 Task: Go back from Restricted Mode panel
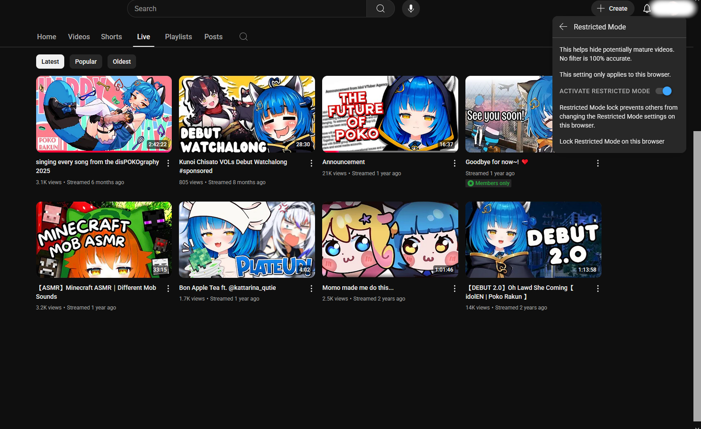pyautogui.click(x=563, y=27)
